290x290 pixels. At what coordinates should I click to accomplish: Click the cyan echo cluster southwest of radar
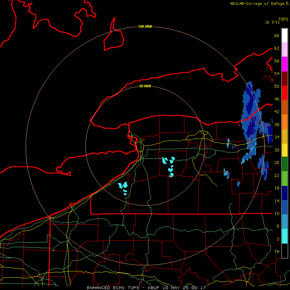click(x=123, y=188)
